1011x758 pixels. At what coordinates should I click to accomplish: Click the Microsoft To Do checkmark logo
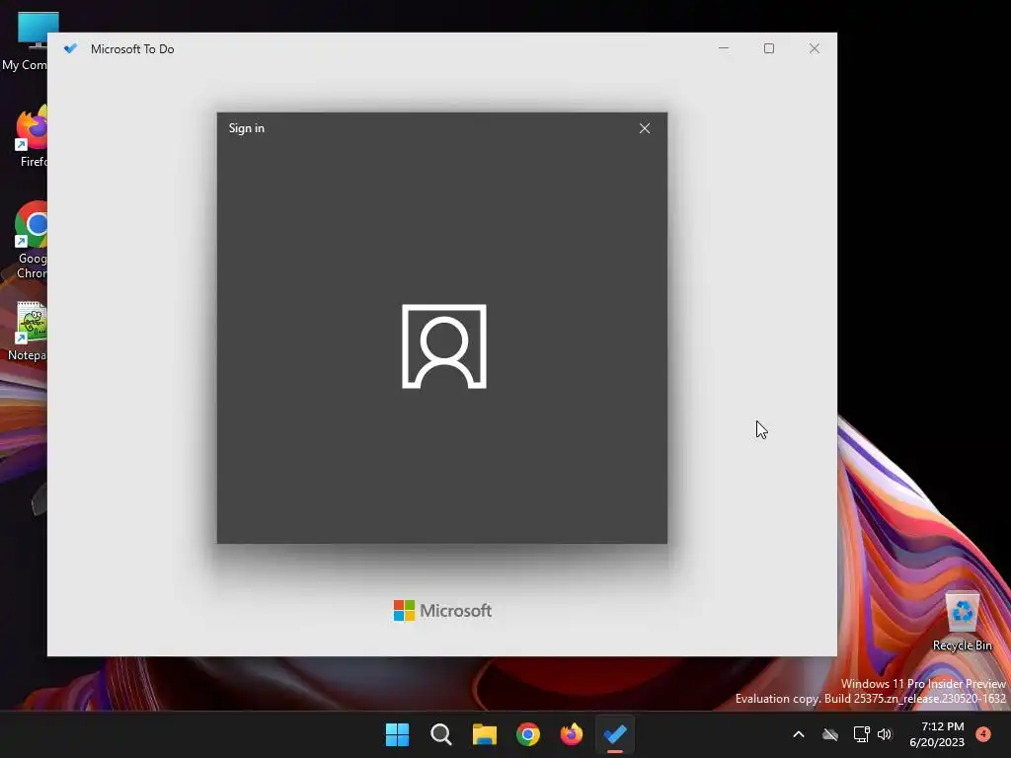point(71,48)
